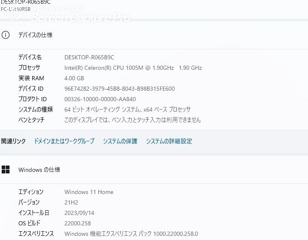Click the インストール日 label
The height and width of the screenshot is (240, 308).
pos(33,213)
